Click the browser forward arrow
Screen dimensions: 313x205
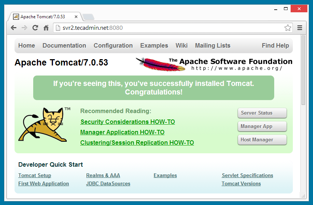click(24, 28)
